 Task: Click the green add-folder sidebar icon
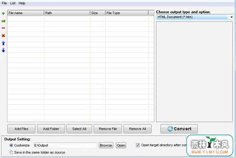3,21
